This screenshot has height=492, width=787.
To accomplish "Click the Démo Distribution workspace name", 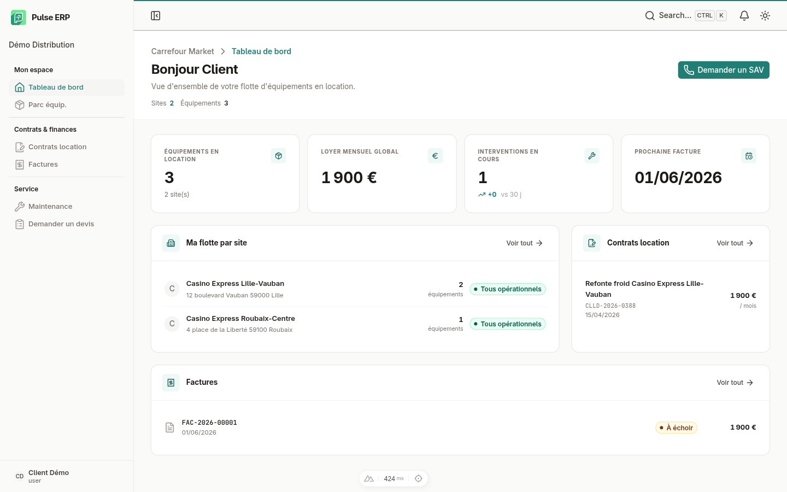I will (42, 45).
